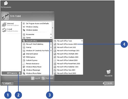Viewport: 128px width, 99px height.
Task: Click the Microsoft Office Outlook 2003 icon
Action: [55, 60]
